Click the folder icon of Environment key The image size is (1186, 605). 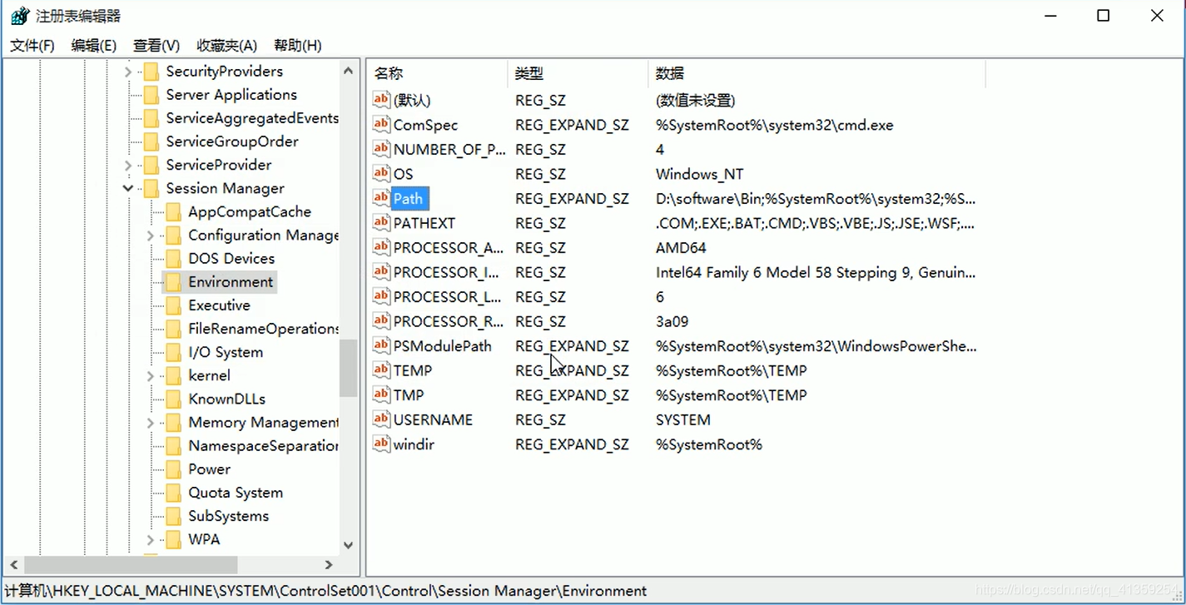click(x=173, y=282)
